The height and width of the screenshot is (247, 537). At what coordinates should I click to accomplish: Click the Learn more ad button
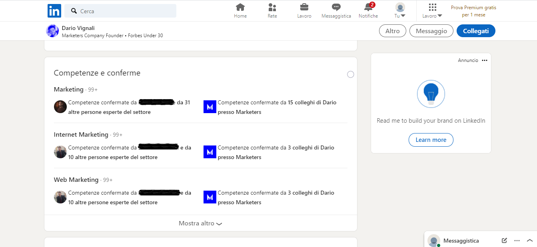coord(431,140)
